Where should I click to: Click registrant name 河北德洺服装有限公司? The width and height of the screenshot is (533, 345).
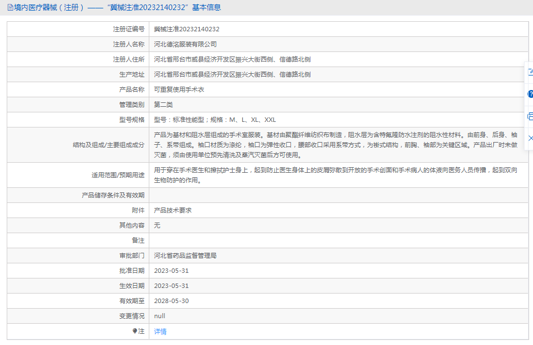point(185,44)
